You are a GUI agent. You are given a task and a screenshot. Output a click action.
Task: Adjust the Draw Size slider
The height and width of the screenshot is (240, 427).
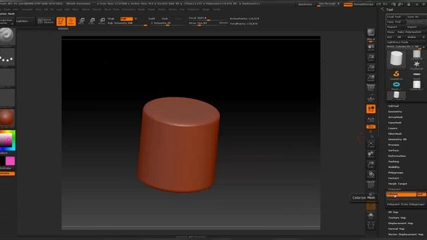pos(208,23)
